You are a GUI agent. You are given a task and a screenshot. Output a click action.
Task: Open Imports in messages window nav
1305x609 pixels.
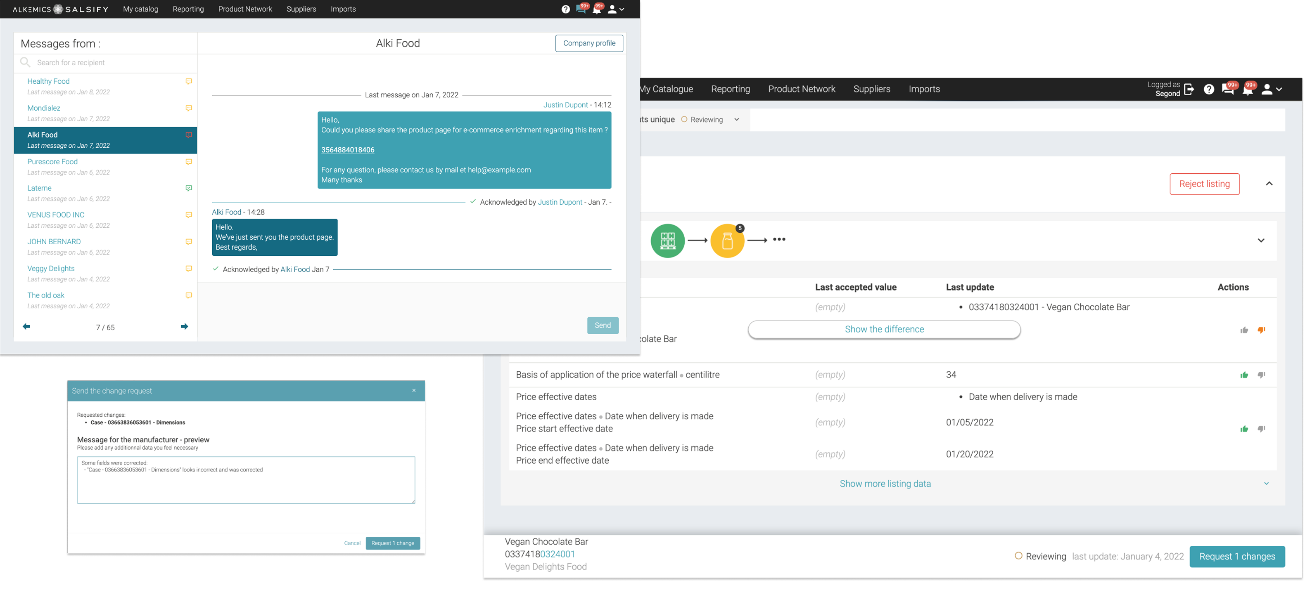[343, 9]
